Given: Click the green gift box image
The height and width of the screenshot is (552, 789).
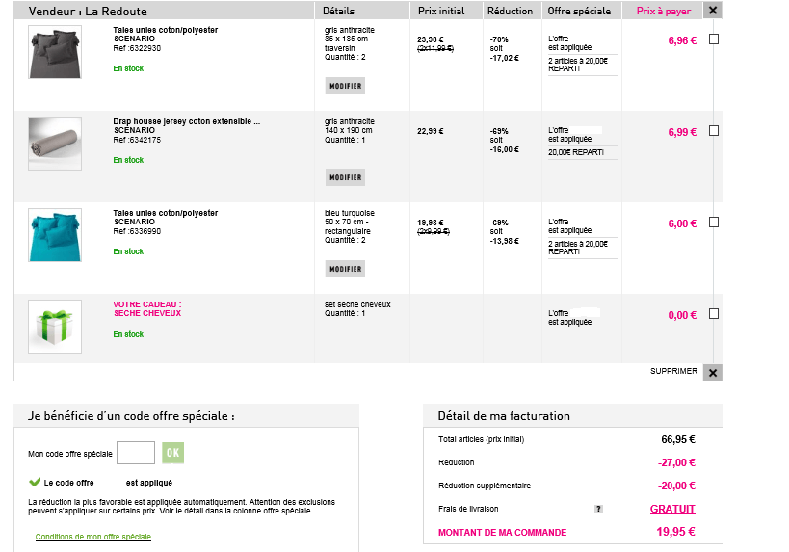Looking at the screenshot, I should click(x=55, y=327).
